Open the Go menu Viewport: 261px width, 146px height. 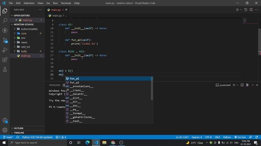(48, 3)
